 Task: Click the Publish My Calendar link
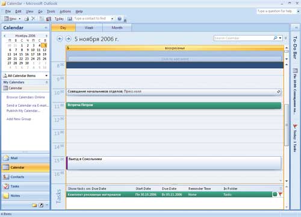click(x=23, y=111)
